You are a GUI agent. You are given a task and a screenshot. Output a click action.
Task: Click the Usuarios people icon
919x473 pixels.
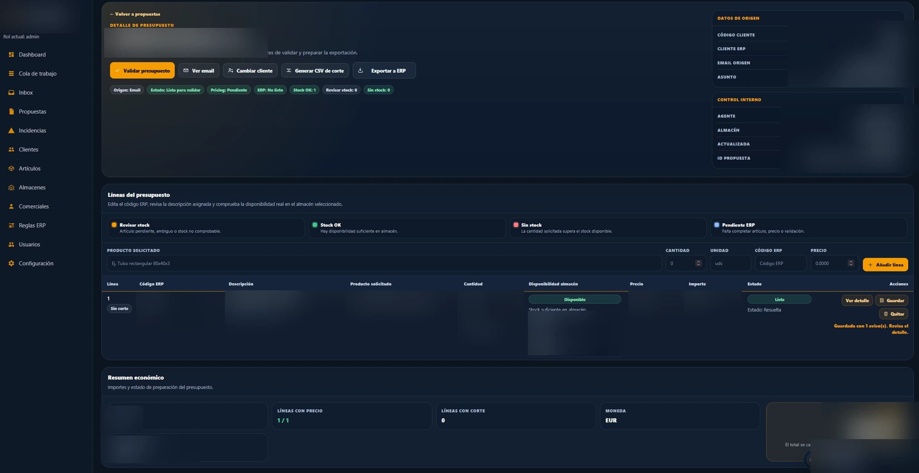tap(11, 244)
